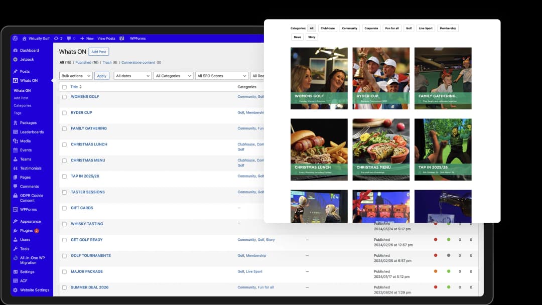Open the Website Settings gear icon
The image size is (542, 305).
coord(15,290)
